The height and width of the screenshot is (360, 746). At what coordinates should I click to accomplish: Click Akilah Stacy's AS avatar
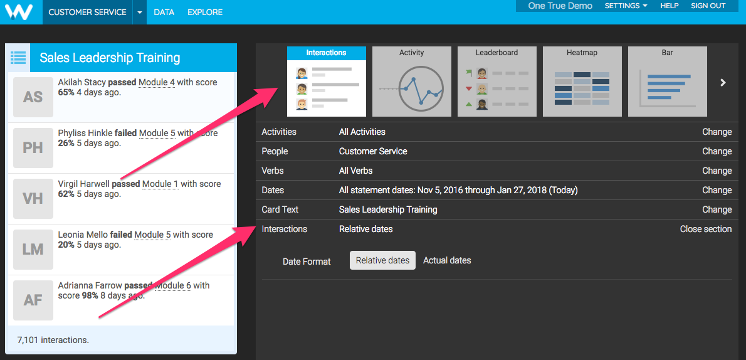pos(33,97)
